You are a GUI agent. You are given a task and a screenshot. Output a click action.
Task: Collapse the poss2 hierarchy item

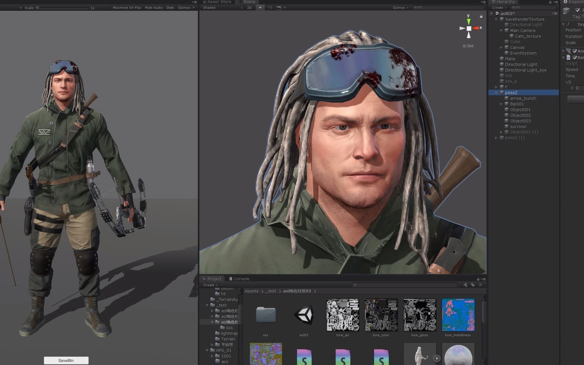point(496,93)
